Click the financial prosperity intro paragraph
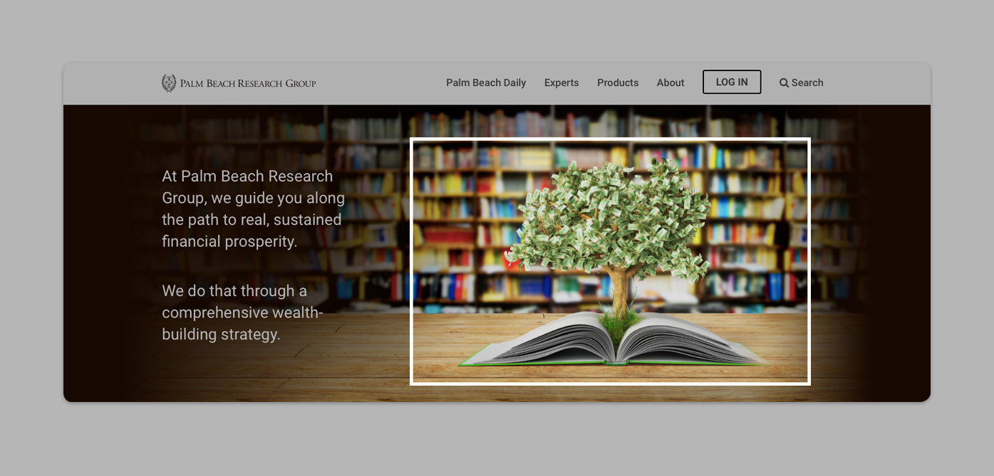994x476 pixels. [x=252, y=208]
